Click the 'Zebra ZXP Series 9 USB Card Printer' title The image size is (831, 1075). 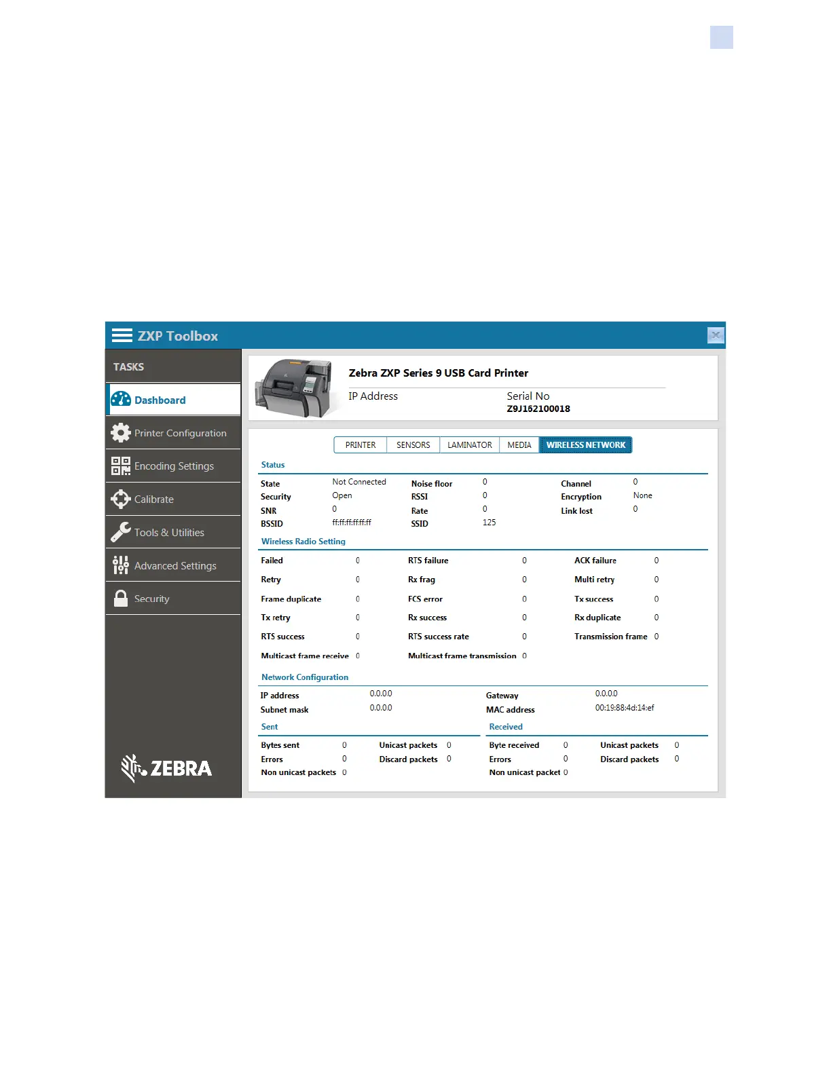pyautogui.click(x=439, y=373)
